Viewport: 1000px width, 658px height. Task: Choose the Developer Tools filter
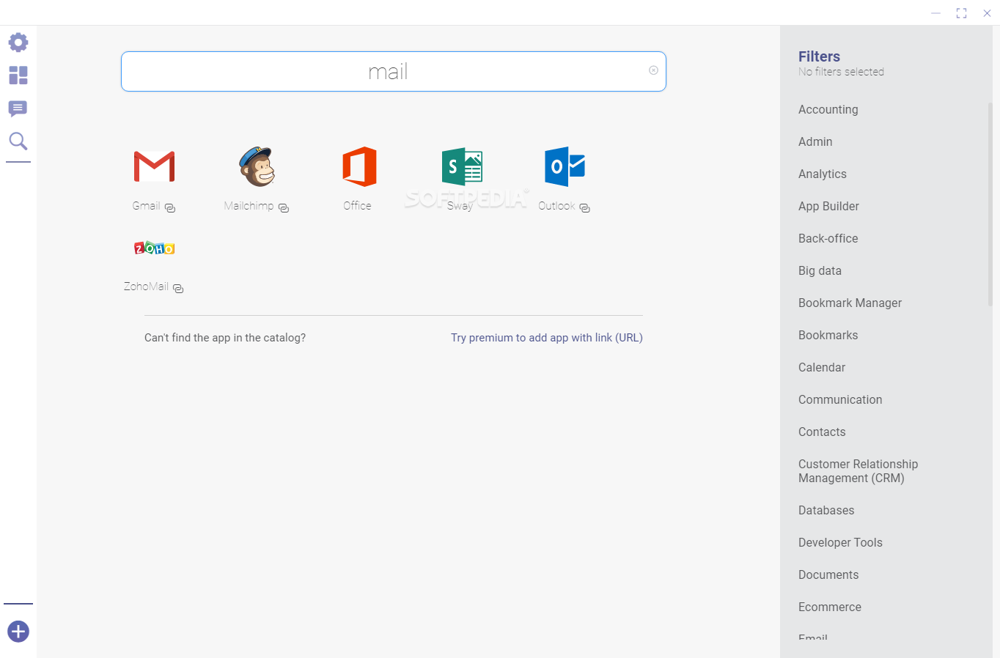pyautogui.click(x=840, y=542)
